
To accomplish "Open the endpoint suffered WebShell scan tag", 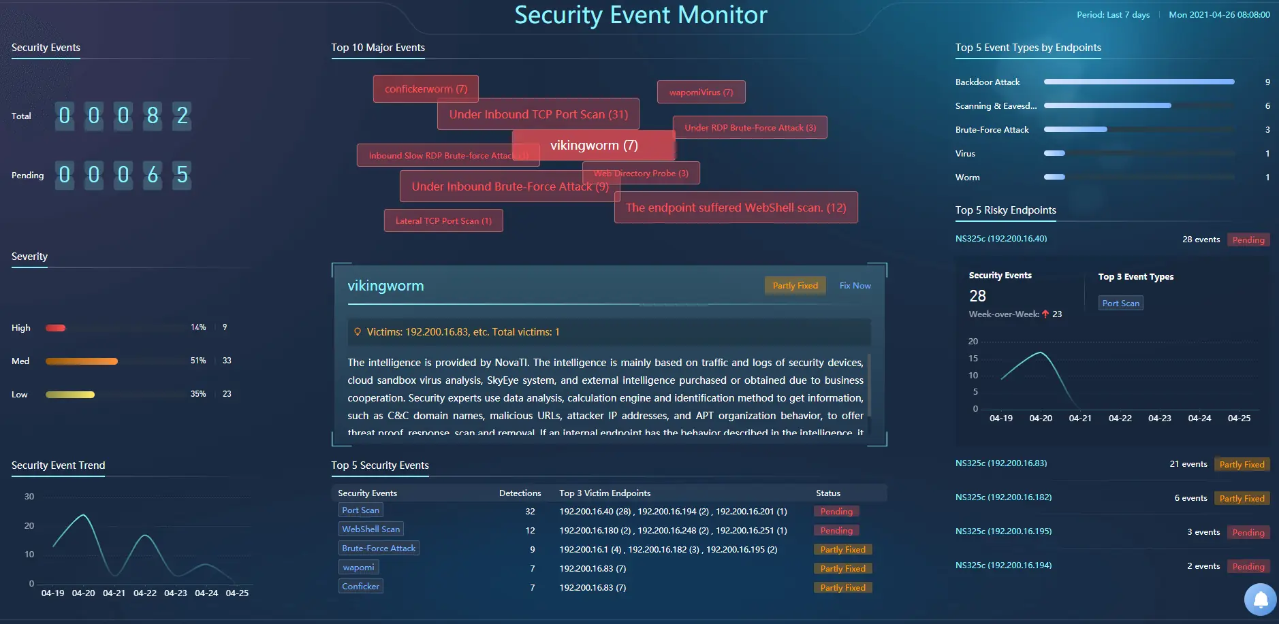I will 736,208.
